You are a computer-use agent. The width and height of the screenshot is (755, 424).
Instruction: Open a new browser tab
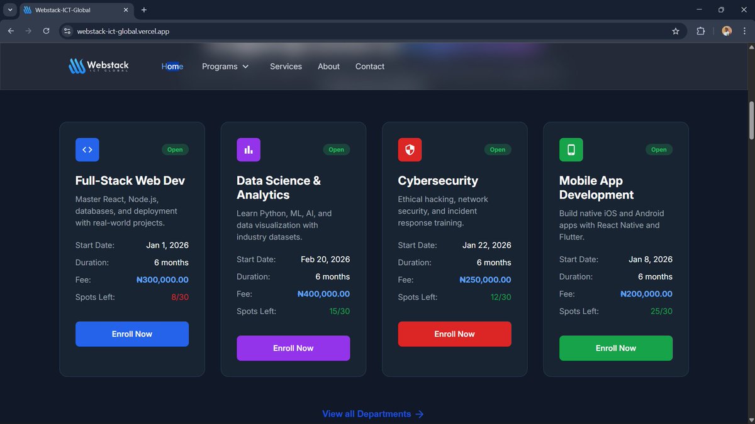click(x=144, y=10)
